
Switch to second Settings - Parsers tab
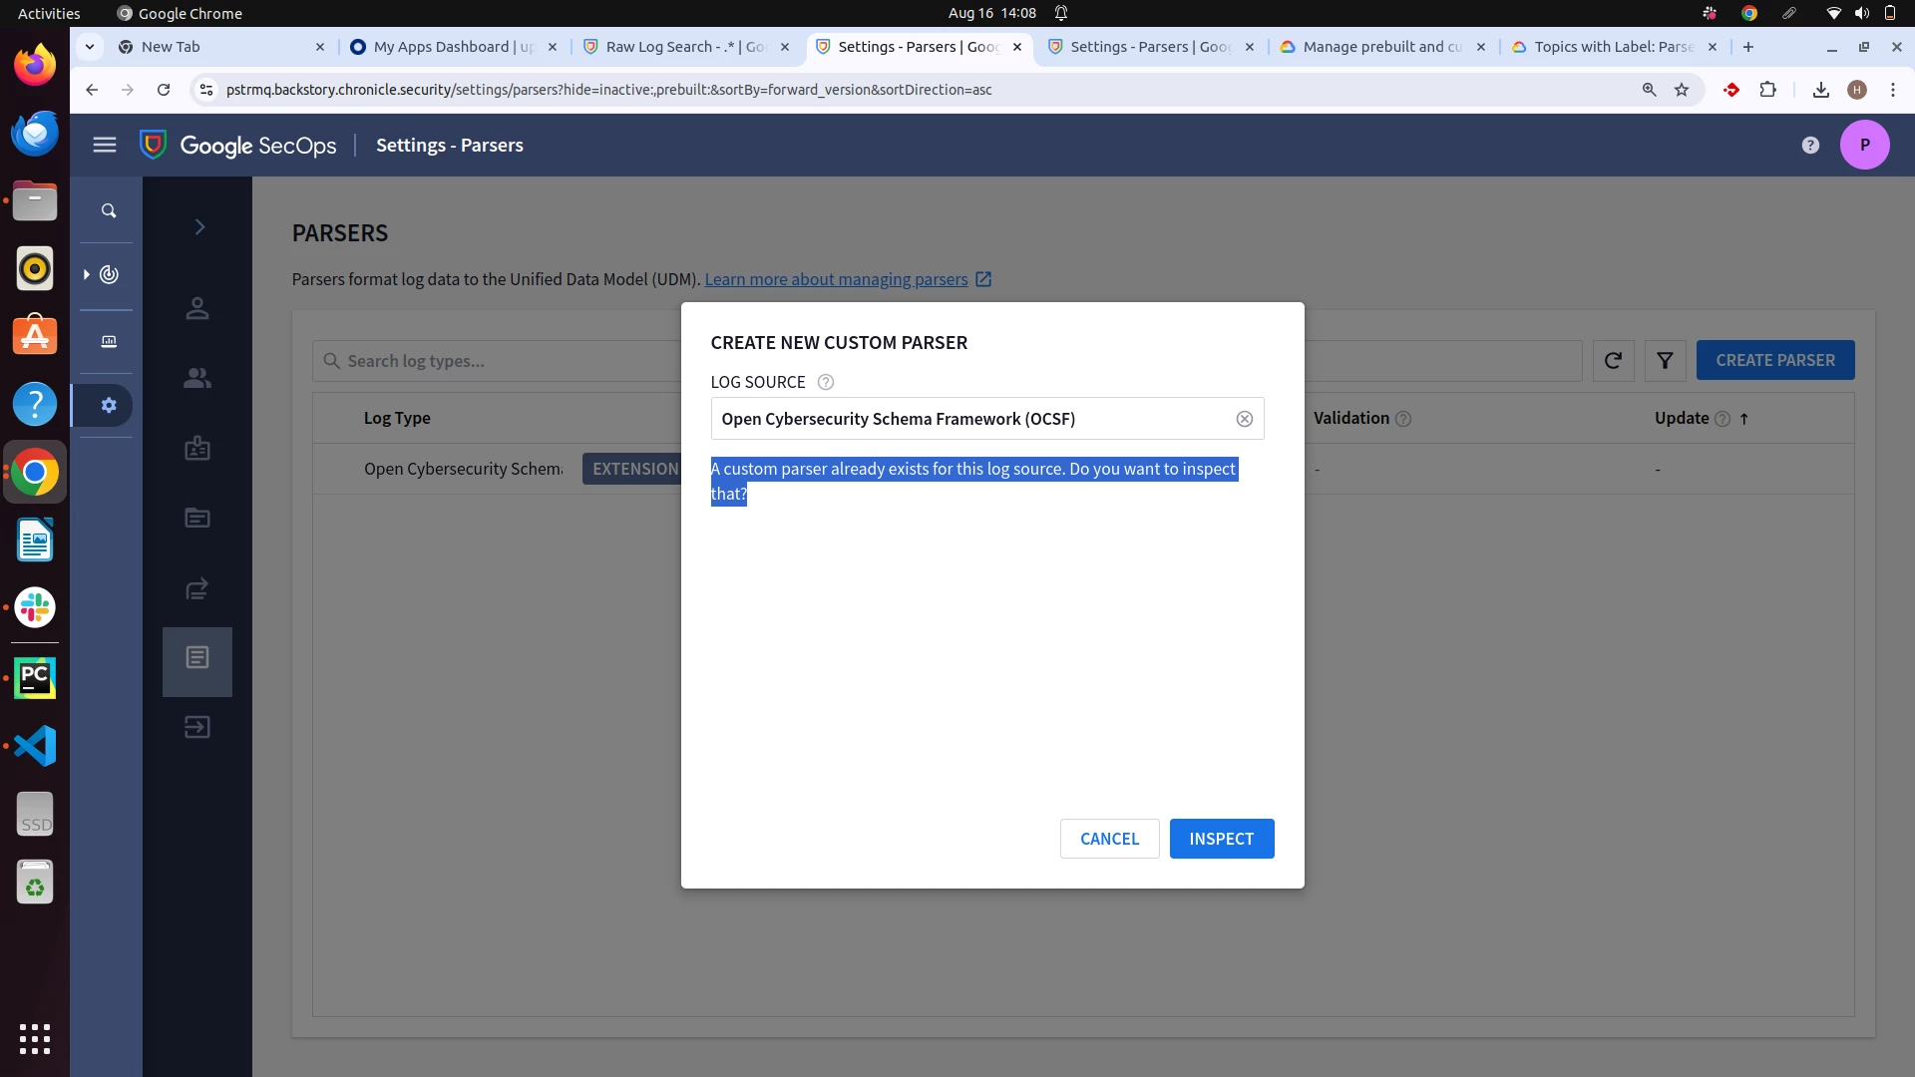click(x=1150, y=47)
